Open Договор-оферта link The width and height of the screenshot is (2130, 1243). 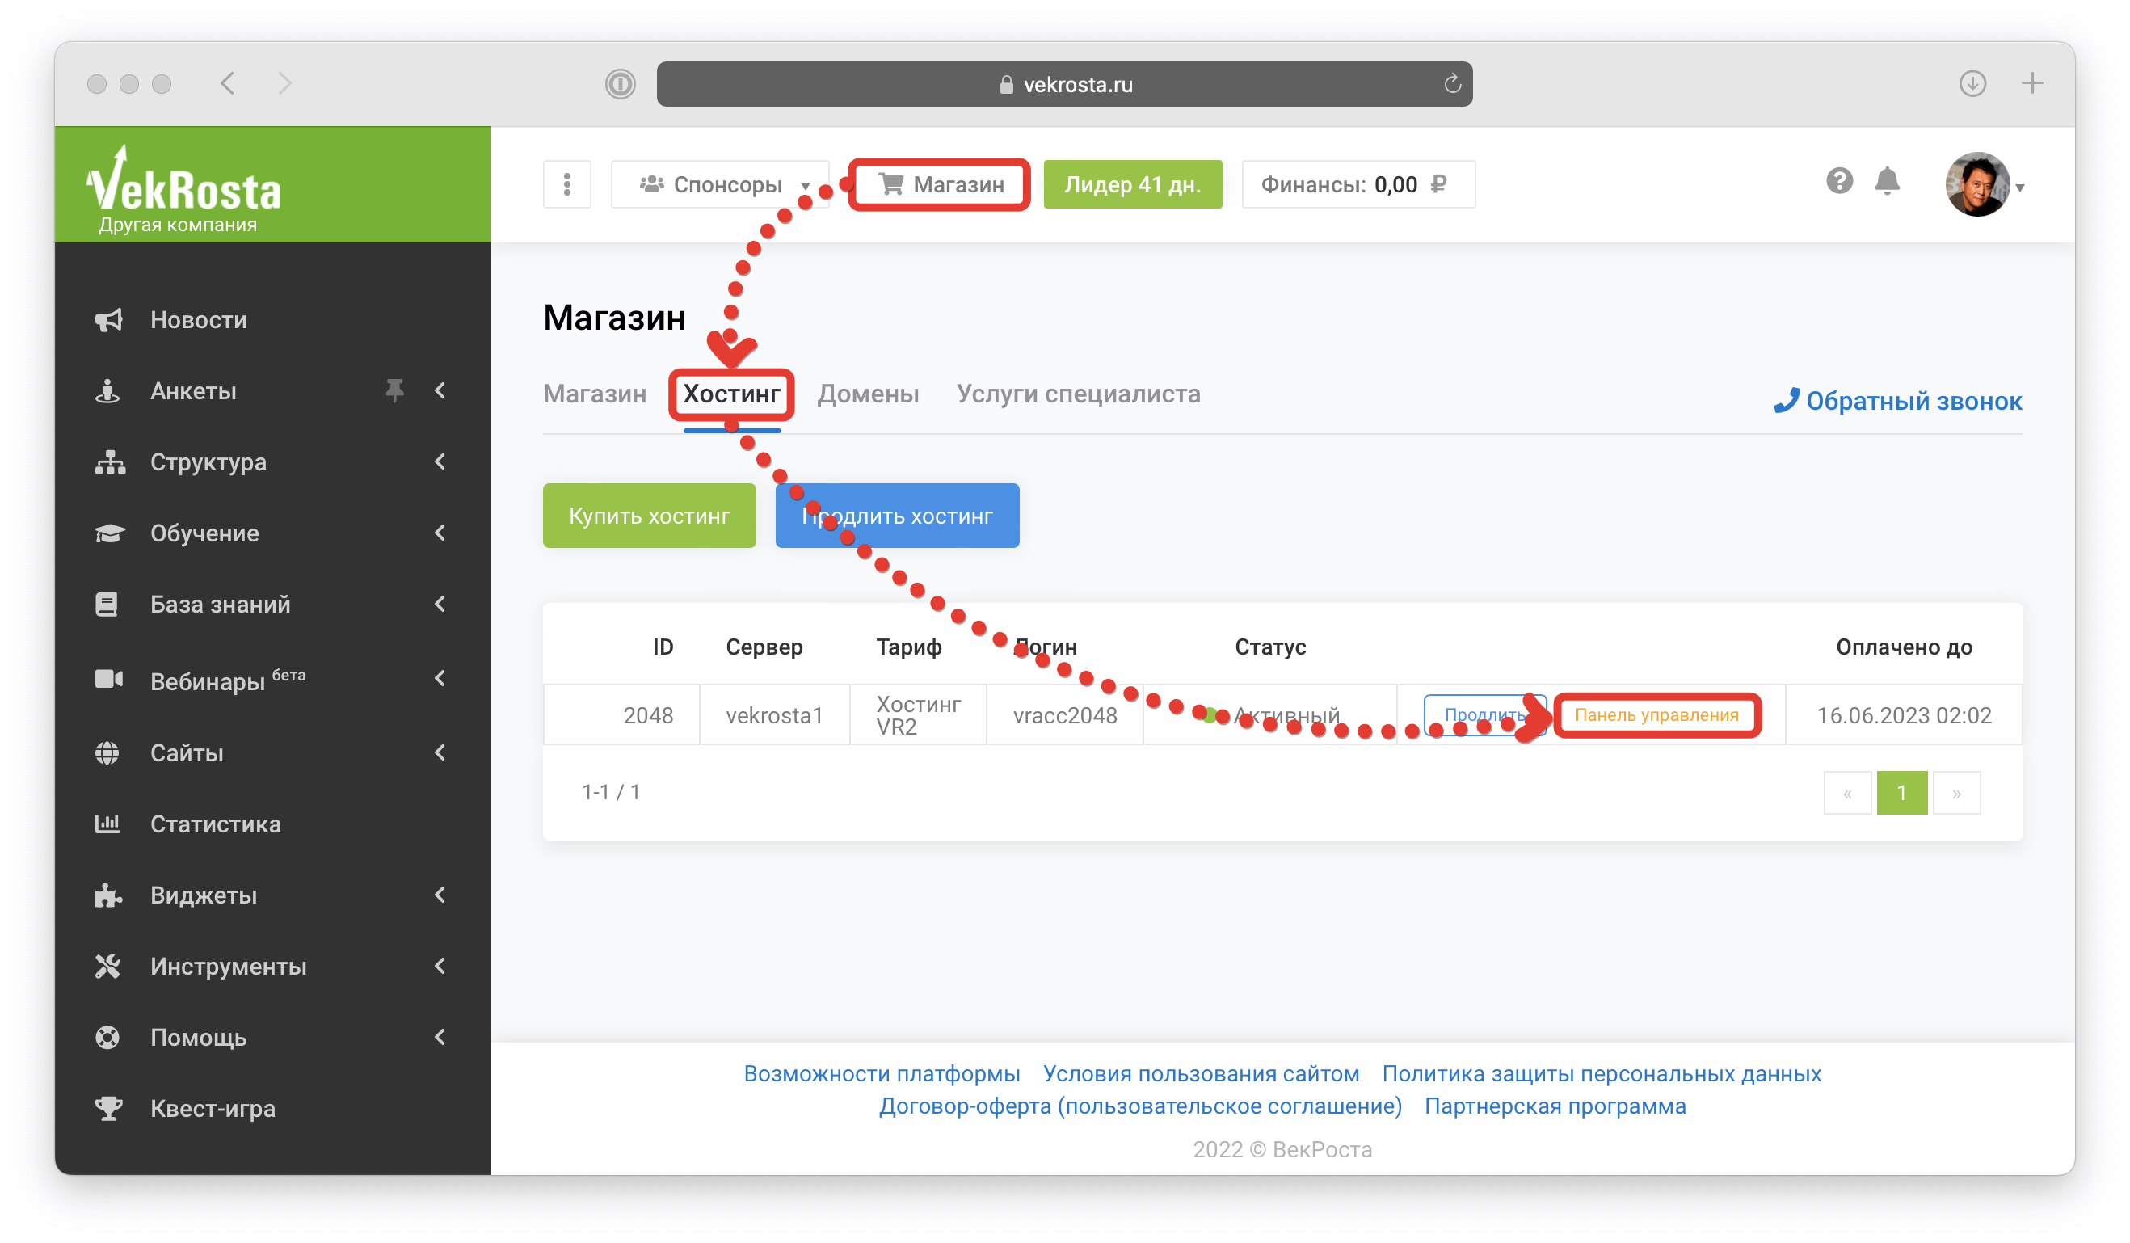tap(1140, 1106)
